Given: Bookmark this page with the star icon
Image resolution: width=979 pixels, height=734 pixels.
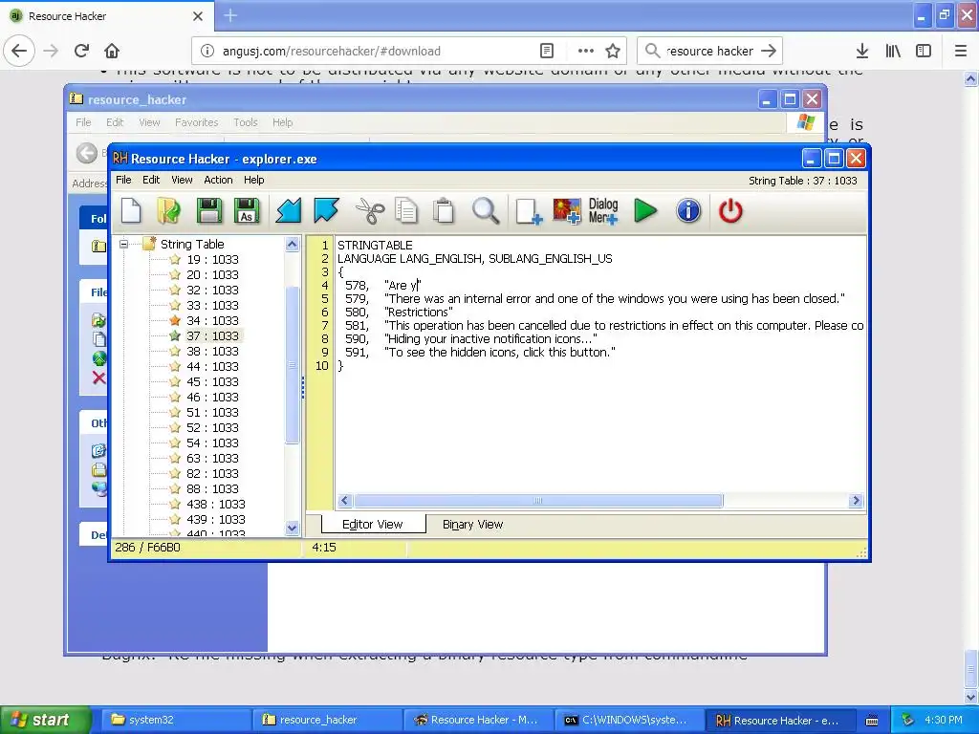Looking at the screenshot, I should (x=613, y=52).
